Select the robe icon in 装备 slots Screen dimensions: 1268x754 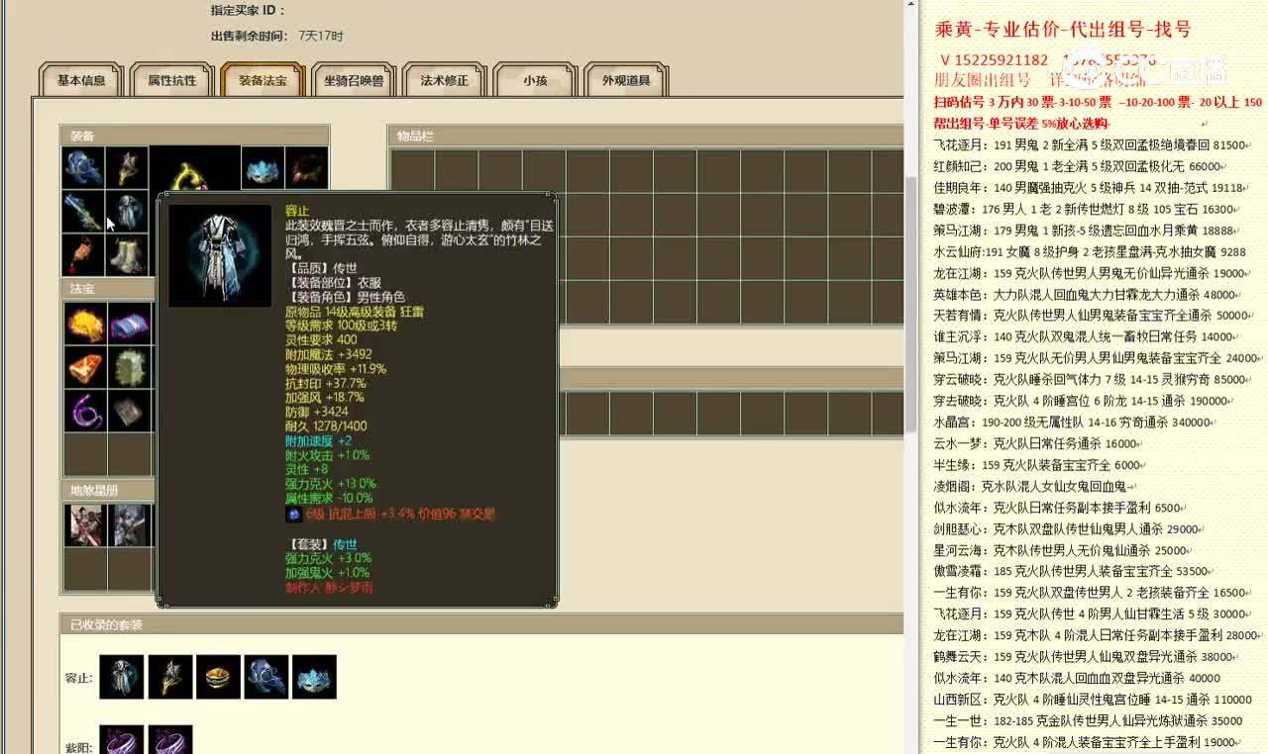click(127, 211)
